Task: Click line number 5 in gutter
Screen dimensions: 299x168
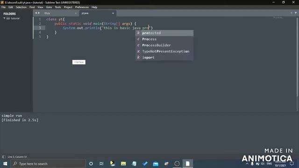Action: (40, 36)
